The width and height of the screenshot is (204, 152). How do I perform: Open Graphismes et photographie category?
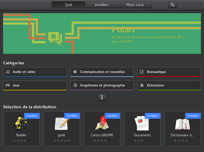pos(102,85)
